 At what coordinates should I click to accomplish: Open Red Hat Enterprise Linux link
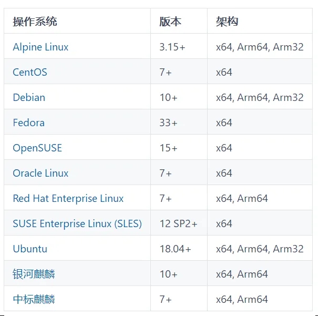[68, 199]
